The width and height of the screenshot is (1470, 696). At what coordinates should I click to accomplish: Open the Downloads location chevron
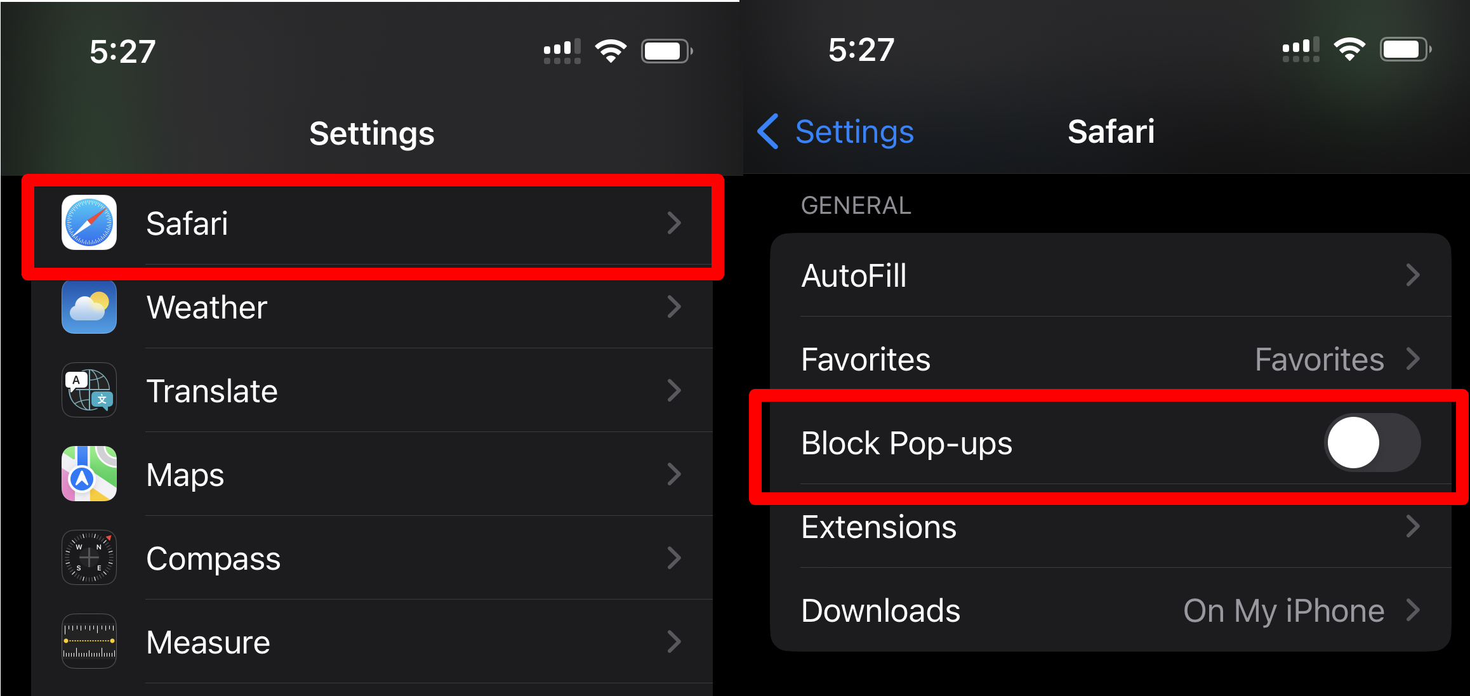1413,610
